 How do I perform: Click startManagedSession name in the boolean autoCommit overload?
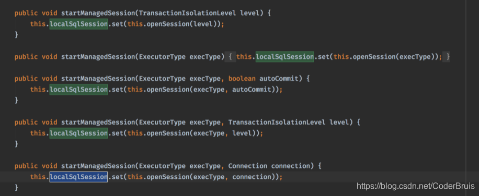(x=98, y=79)
